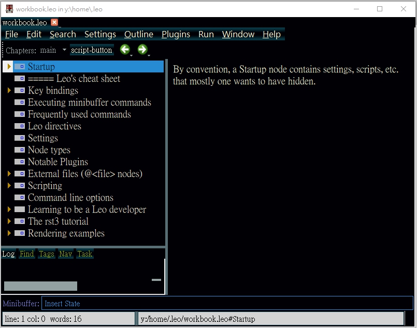
Task: Click the Command line options node icon
Action: pos(19,197)
